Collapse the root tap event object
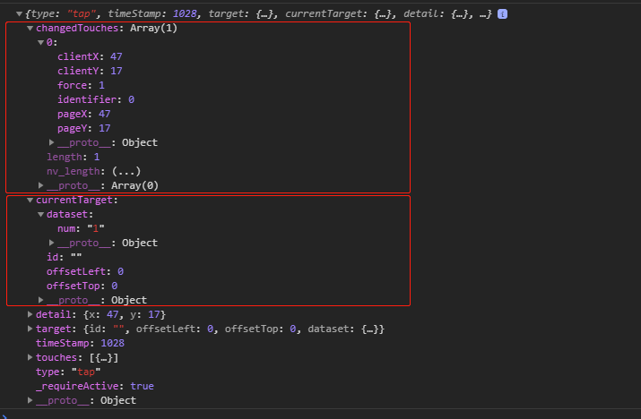The height and width of the screenshot is (419, 641). point(19,14)
